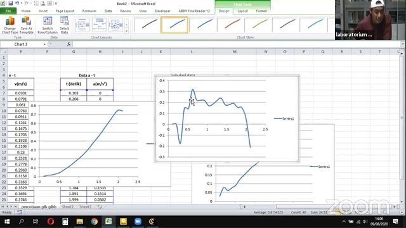The width and height of the screenshot is (406, 228).
Task: Go to first sheet navigation arrow
Action: 3,207
